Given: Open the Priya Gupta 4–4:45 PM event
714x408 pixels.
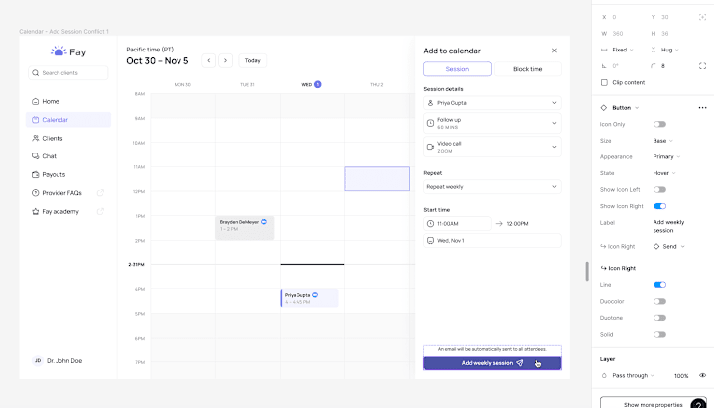Looking at the screenshot, I should coord(309,298).
